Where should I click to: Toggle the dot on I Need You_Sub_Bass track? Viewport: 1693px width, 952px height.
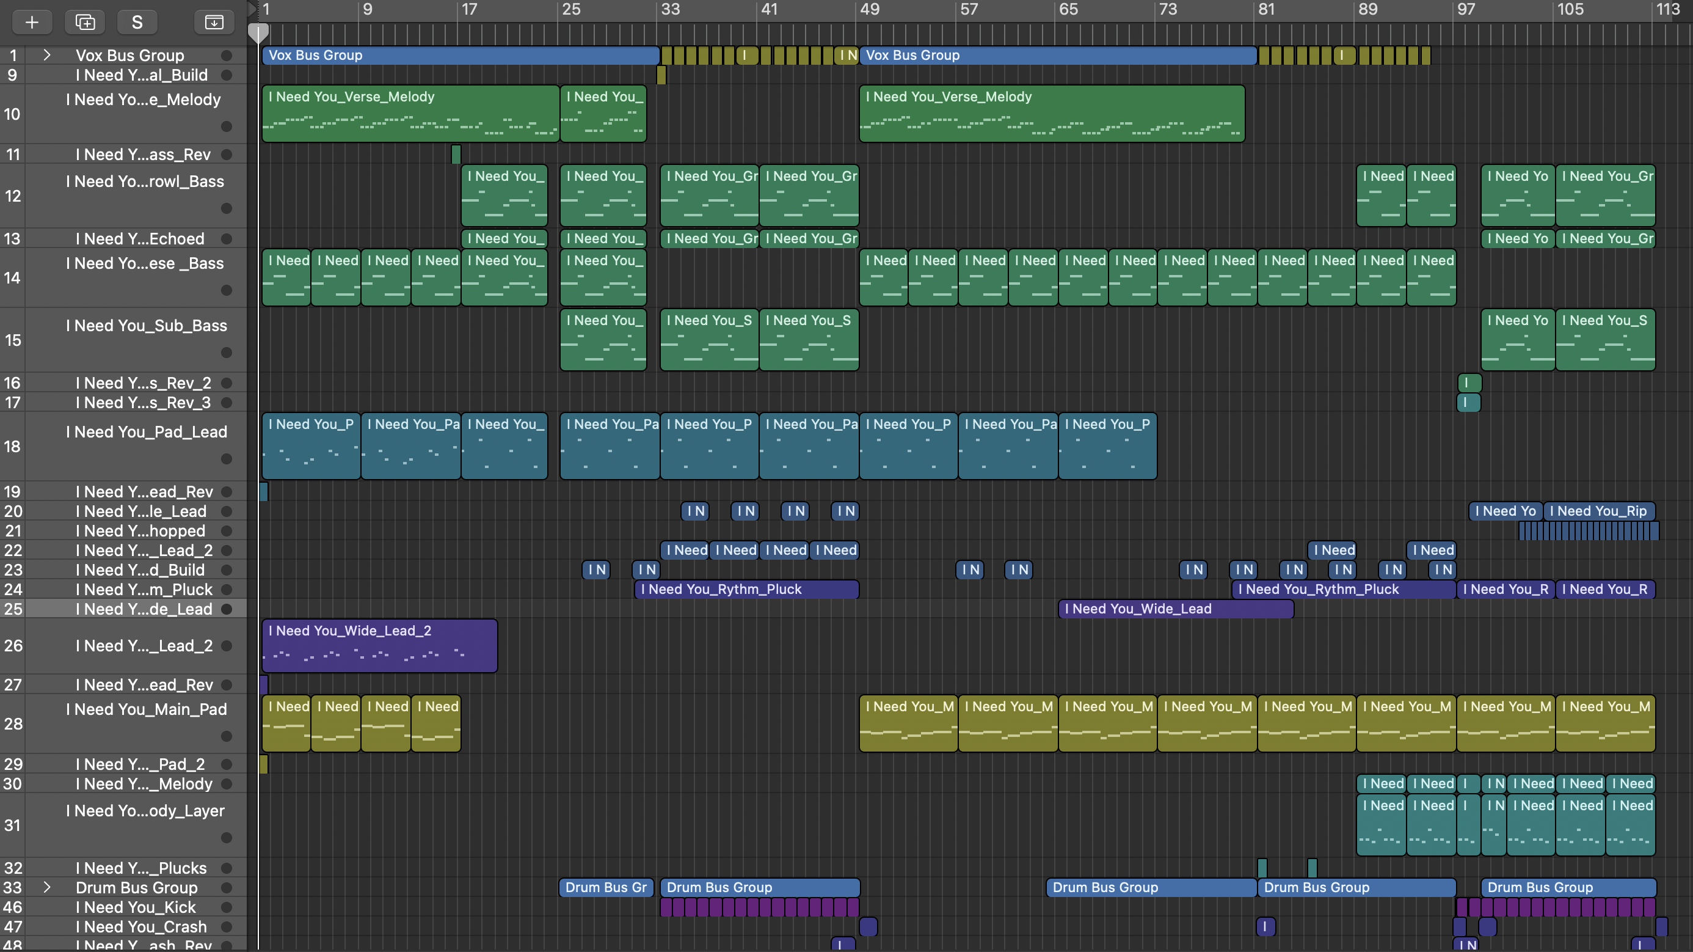[227, 353]
